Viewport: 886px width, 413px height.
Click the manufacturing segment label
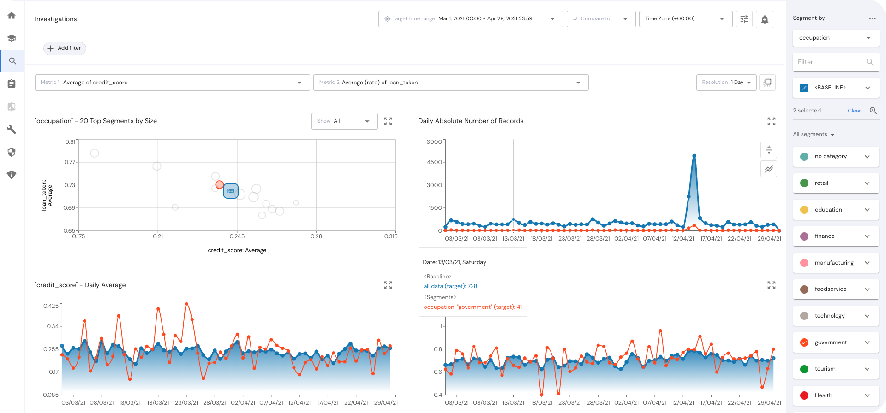click(834, 263)
